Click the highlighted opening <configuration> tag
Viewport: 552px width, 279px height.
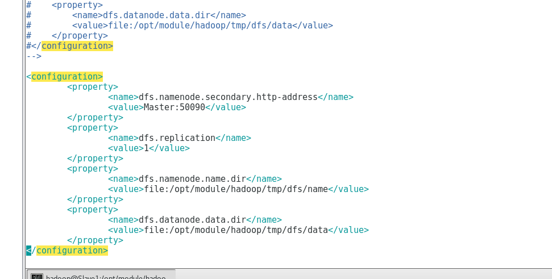tap(65, 77)
